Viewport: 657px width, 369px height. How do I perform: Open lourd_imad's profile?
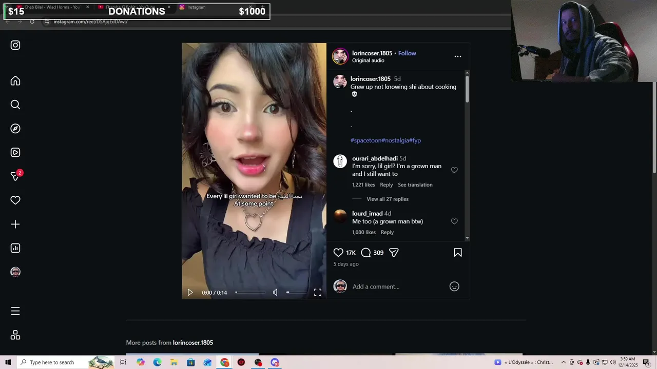tap(368, 213)
